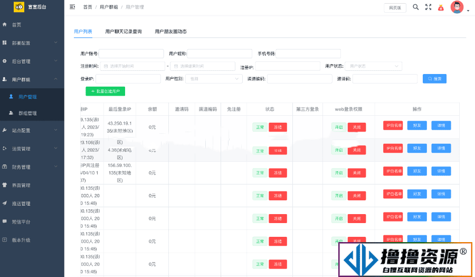Viewport: 475px width, 277px height.
Task: Click the yellow owl logo icon
Action: pyautogui.click(x=19, y=7)
